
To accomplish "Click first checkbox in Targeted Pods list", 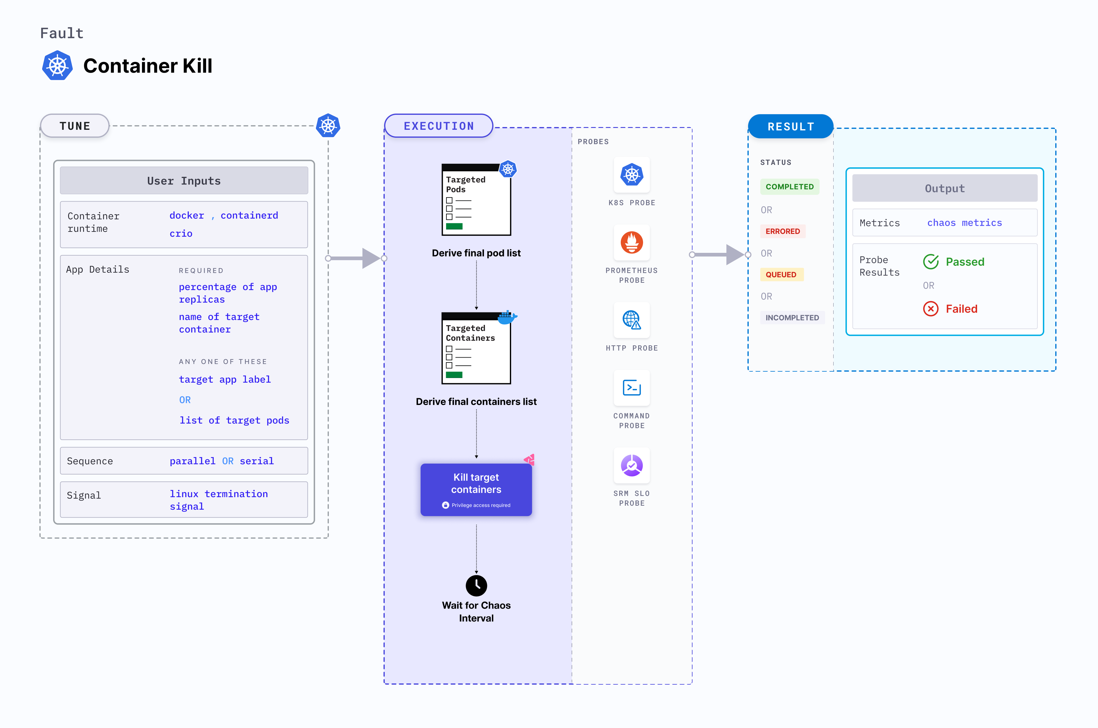I will 449,201.
